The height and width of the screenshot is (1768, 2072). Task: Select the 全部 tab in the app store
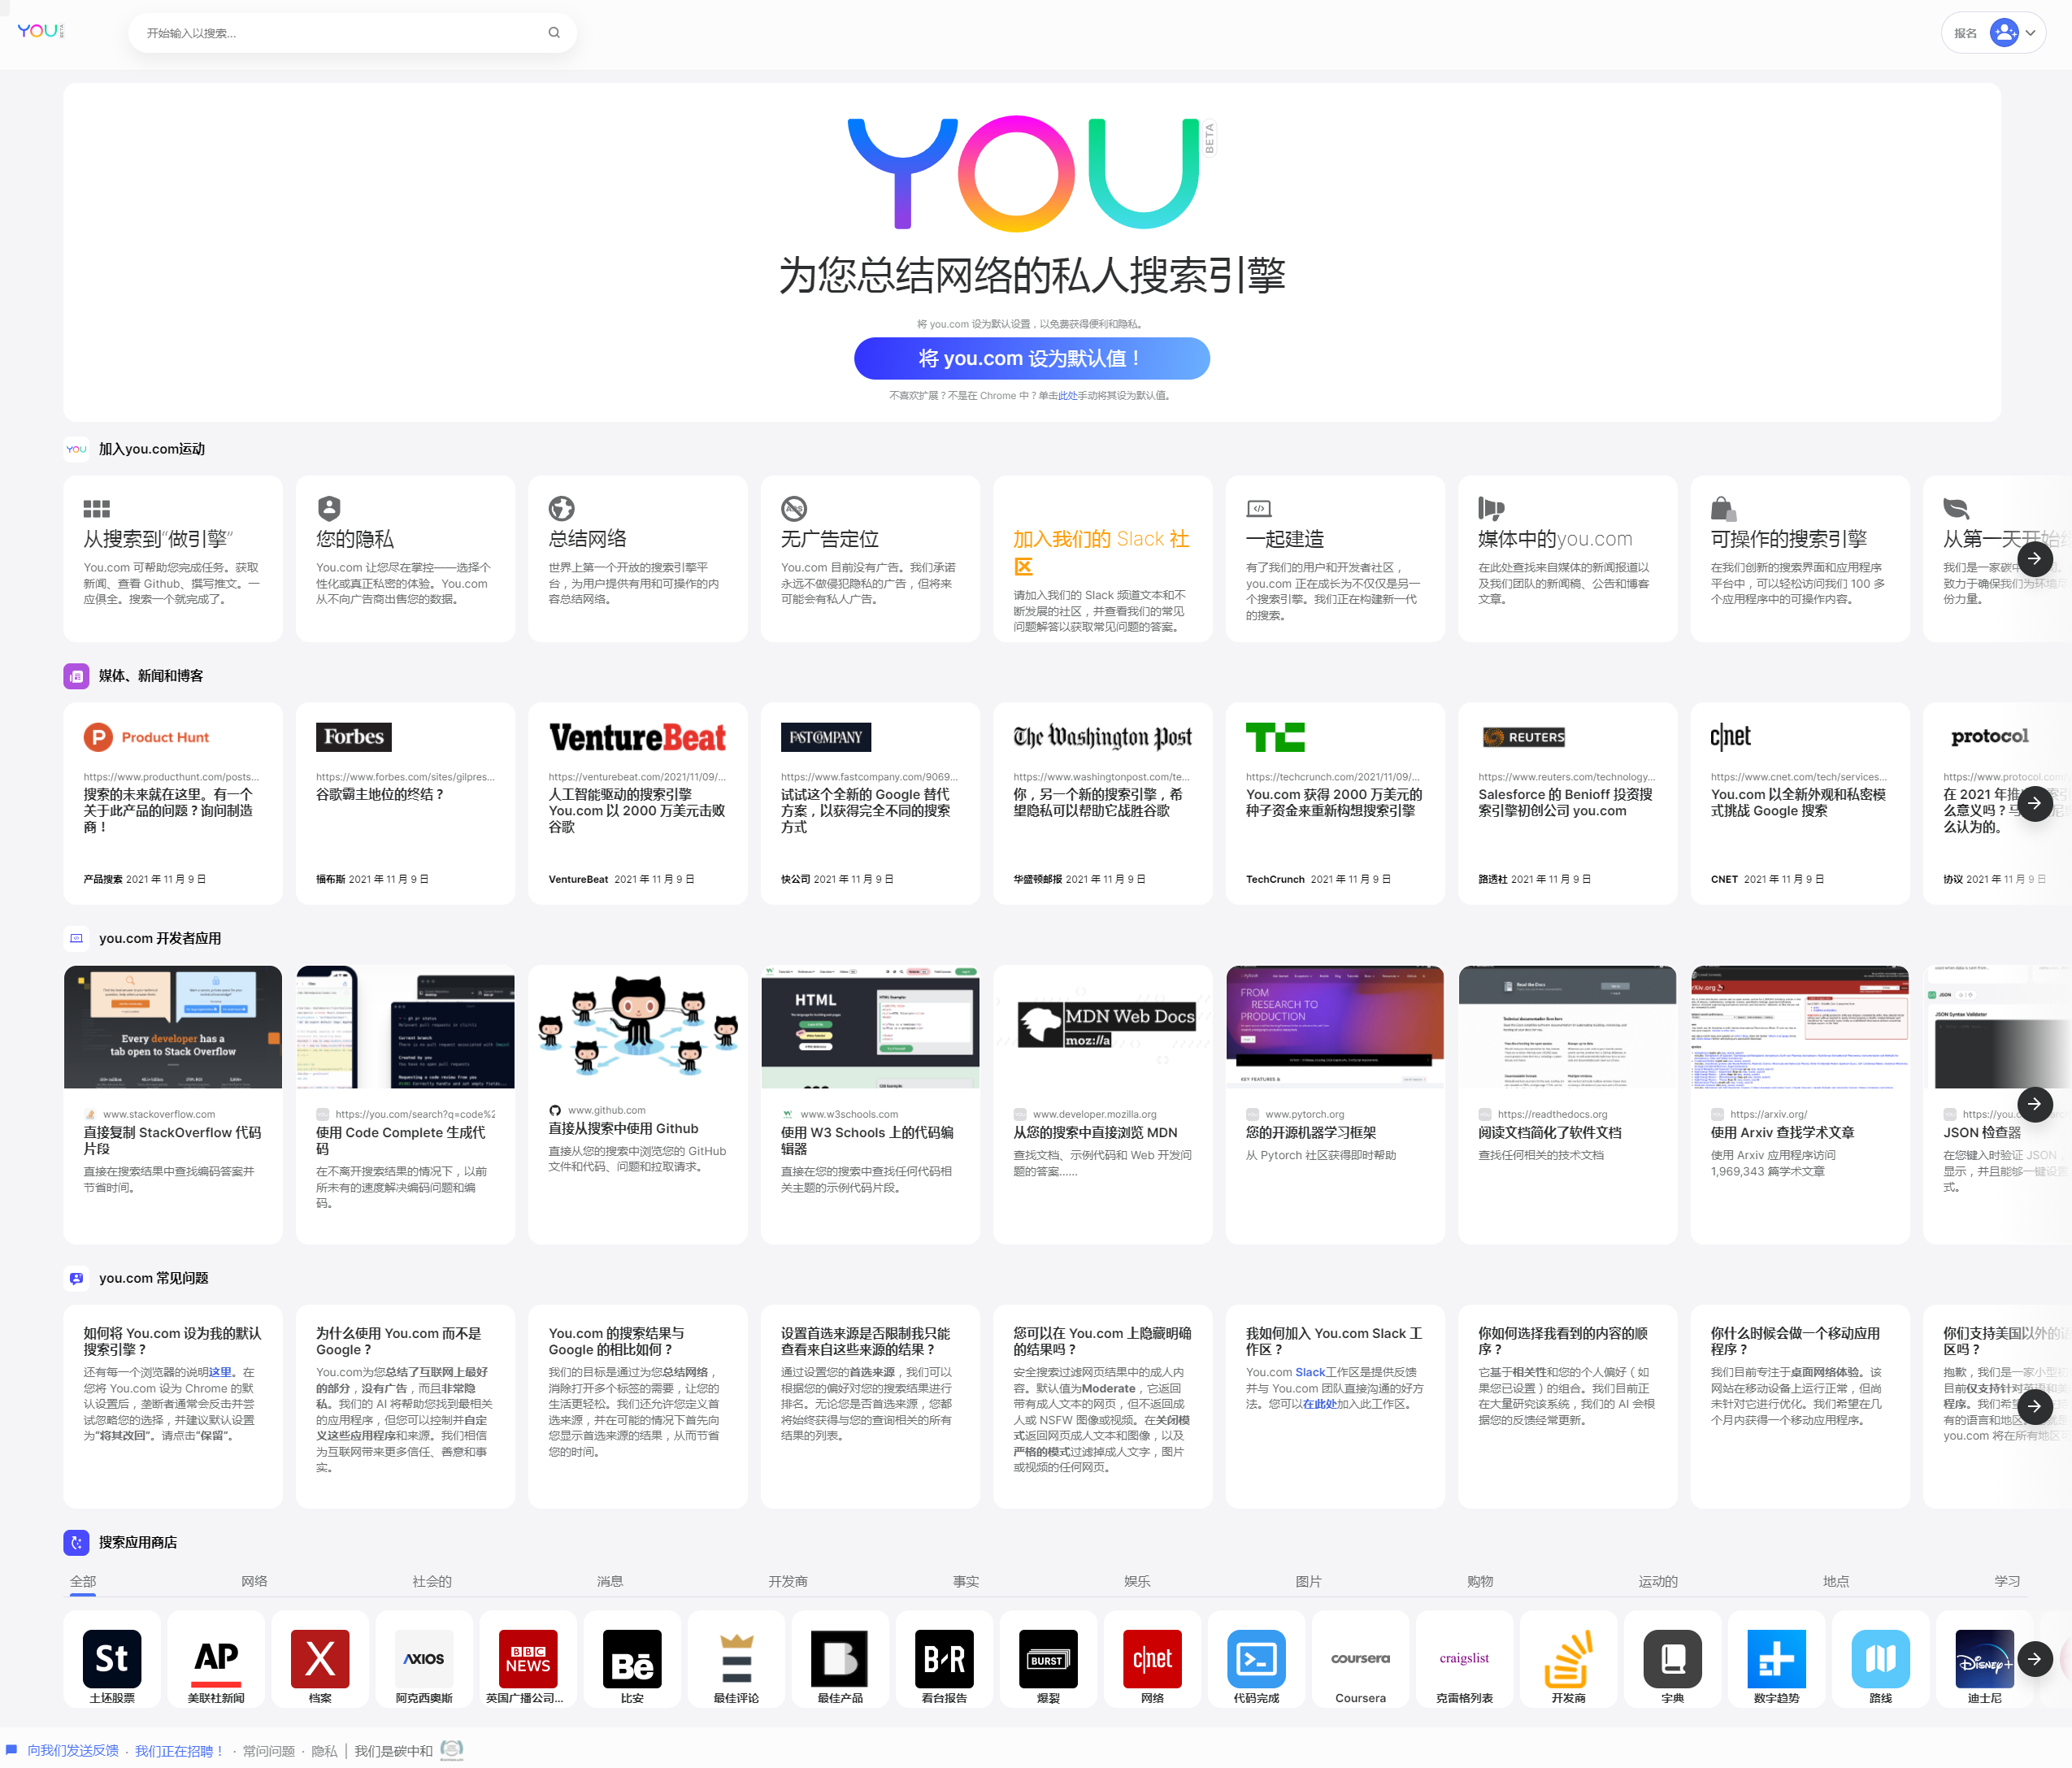[x=83, y=1581]
